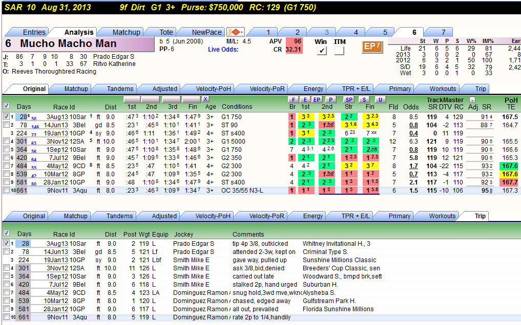The height and width of the screenshot is (325, 521).
Task: Click the small U header button
Action: click(x=380, y=100)
